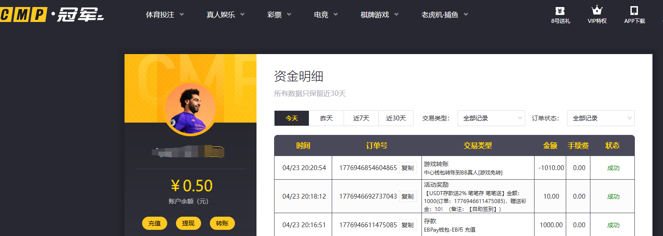Expand the 真人娱乐 navigation menu
This screenshot has height=236, width=663.
tap(226, 15)
